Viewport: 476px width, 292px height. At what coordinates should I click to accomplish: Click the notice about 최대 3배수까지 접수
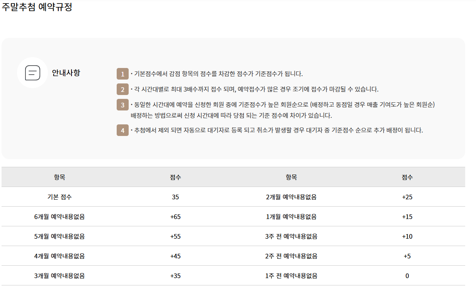pos(255,90)
